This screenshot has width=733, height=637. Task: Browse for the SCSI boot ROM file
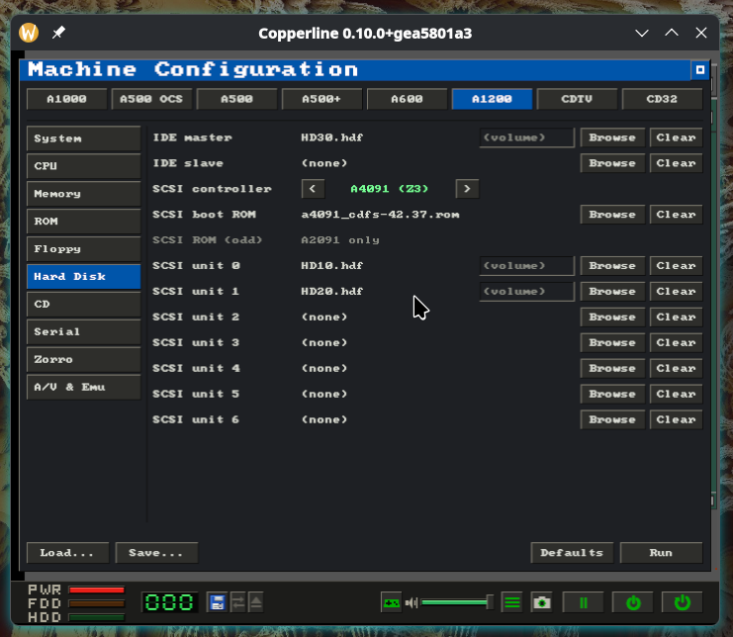coord(612,215)
